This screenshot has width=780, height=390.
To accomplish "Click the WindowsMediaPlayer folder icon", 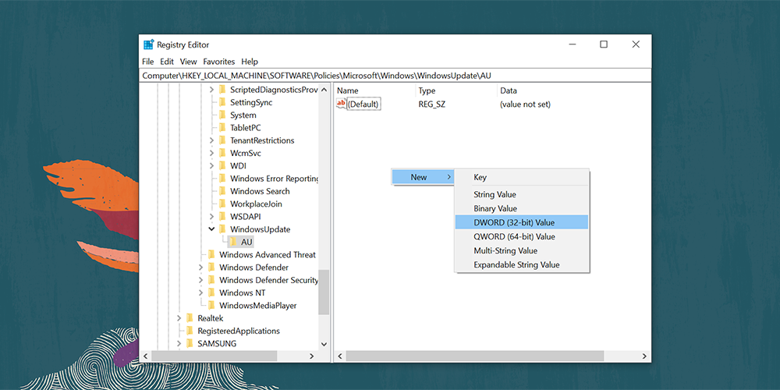I will [211, 306].
